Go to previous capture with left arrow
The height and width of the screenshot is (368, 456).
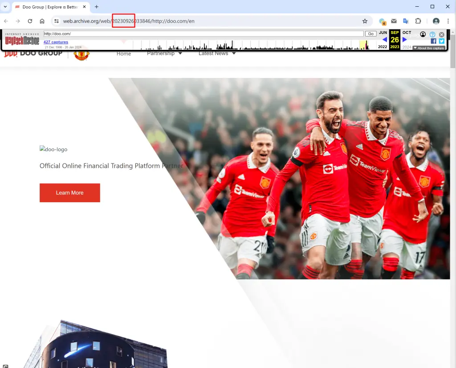coord(384,40)
